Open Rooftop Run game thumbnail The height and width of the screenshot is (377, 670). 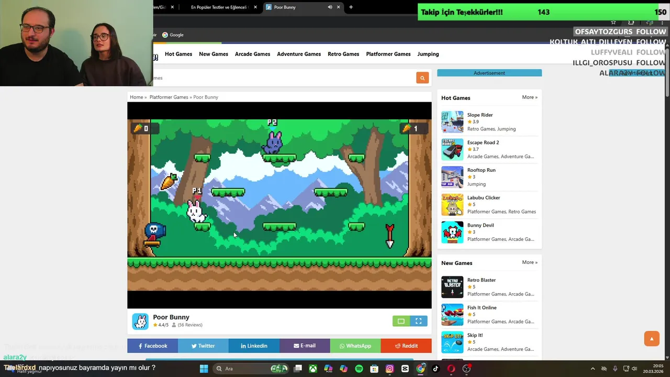point(452,177)
